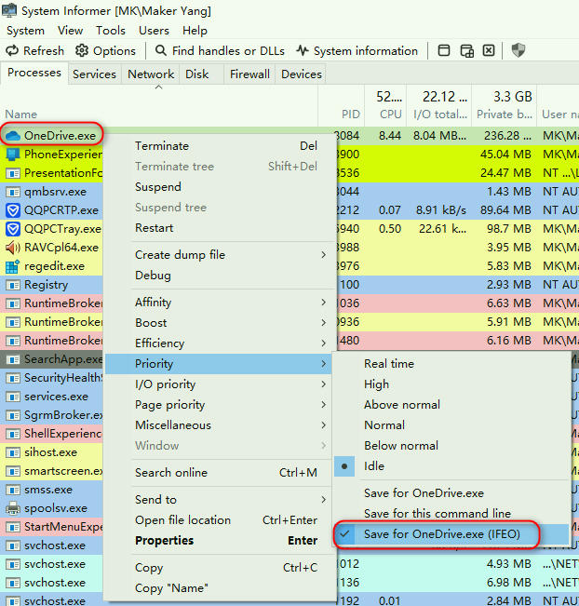The image size is (579, 606).
Task: Open System information graph icon
Action: pyautogui.click(x=303, y=51)
